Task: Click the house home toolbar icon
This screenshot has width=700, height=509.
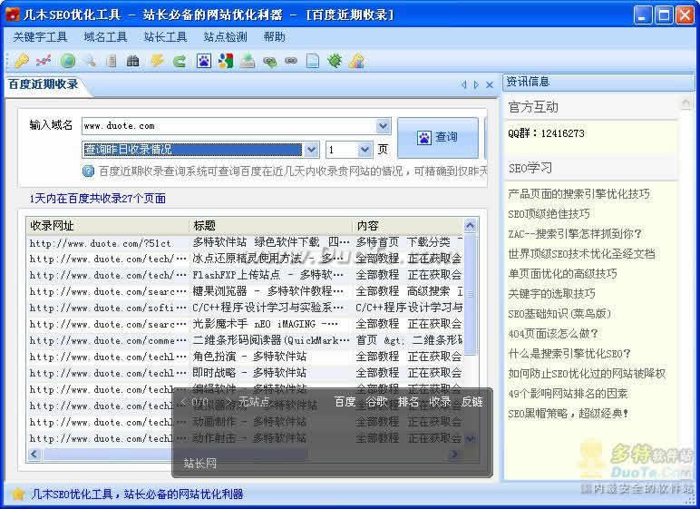Action: (x=356, y=60)
